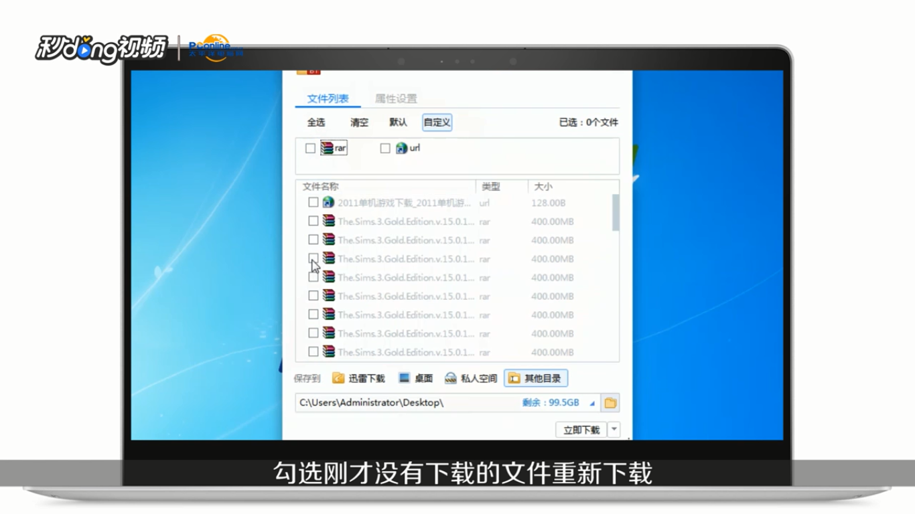
Task: Click the file list vertical scrollbar
Action: coord(616,212)
